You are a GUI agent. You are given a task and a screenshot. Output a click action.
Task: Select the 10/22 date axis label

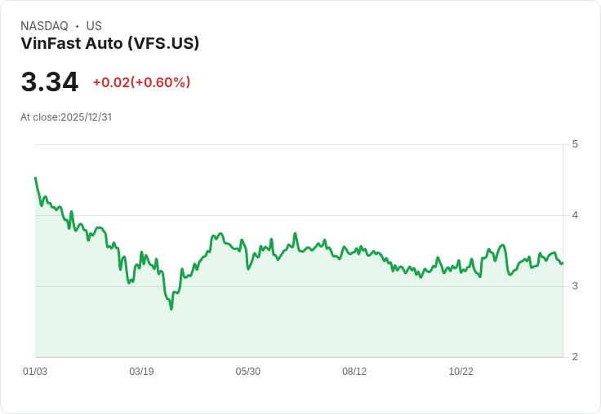pyautogui.click(x=461, y=372)
